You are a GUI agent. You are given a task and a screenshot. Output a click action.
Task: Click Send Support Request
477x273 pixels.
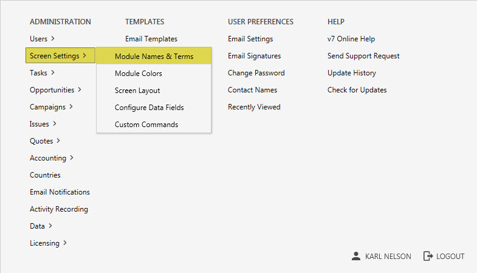(363, 56)
